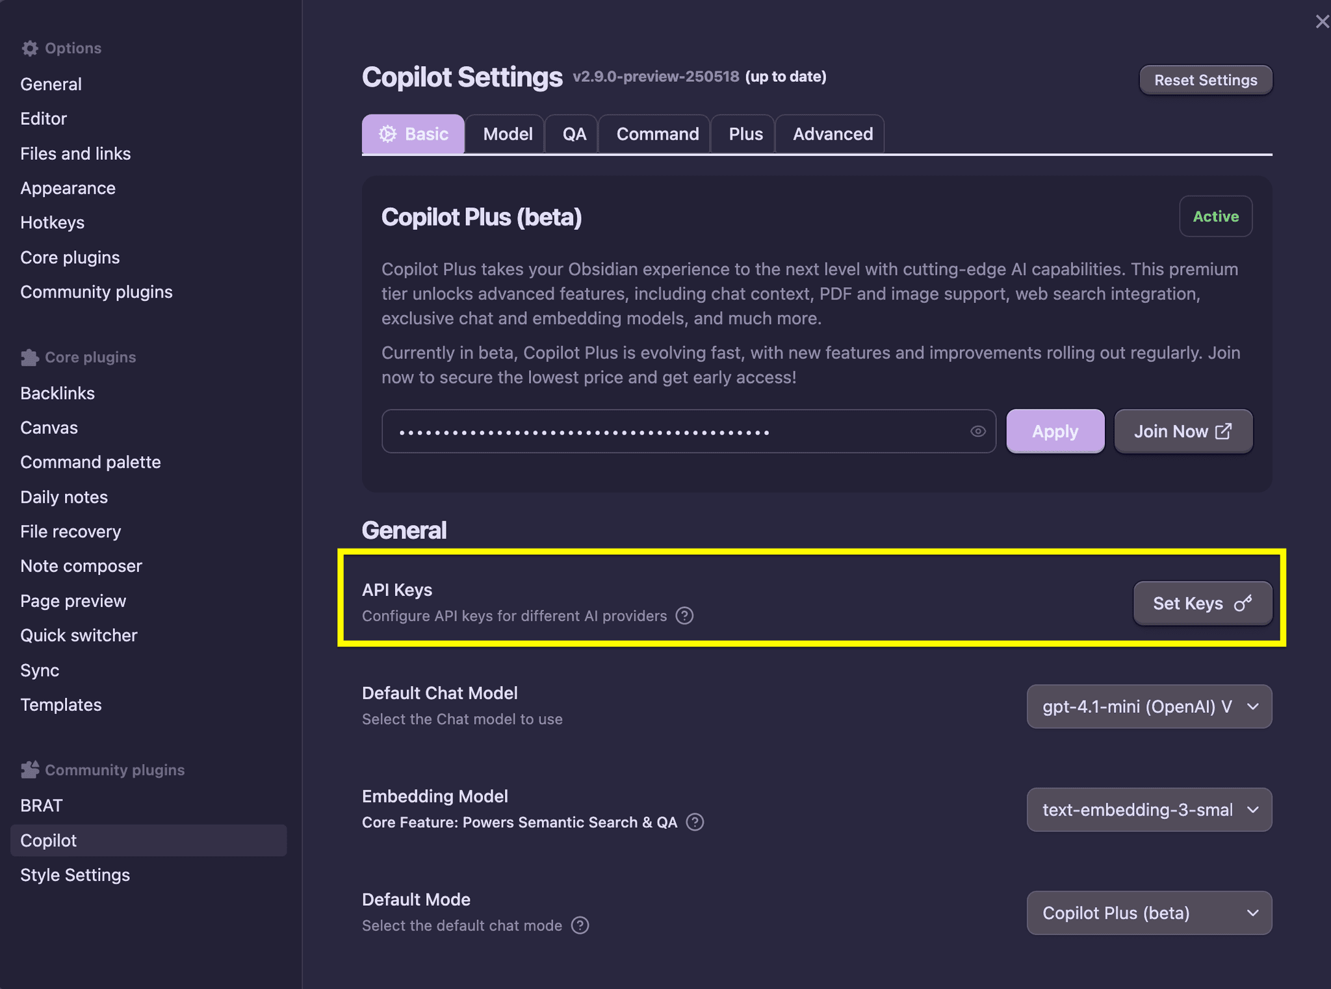
Task: Switch to the Model tab
Action: pyautogui.click(x=506, y=134)
